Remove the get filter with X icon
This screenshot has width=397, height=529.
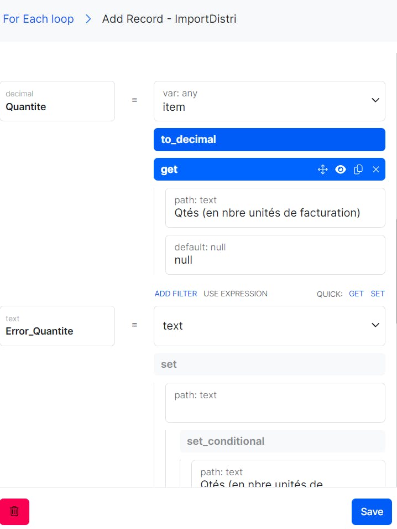(376, 170)
